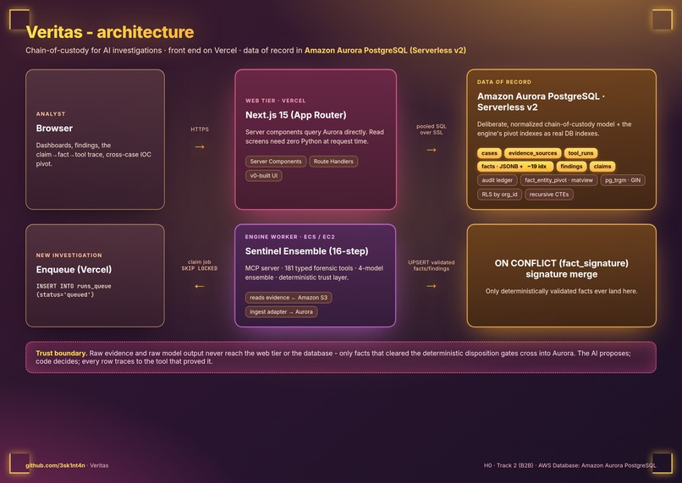The height and width of the screenshot is (483, 682).
Task: Click the INSERT INTO runs_queue code text
Action: [x=74, y=290]
